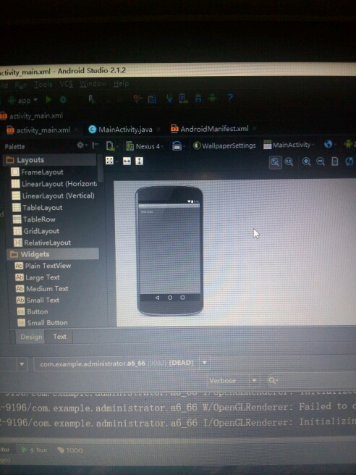The width and height of the screenshot is (356, 475).
Task: Toggle viewport render mode icon
Action: (x=110, y=161)
